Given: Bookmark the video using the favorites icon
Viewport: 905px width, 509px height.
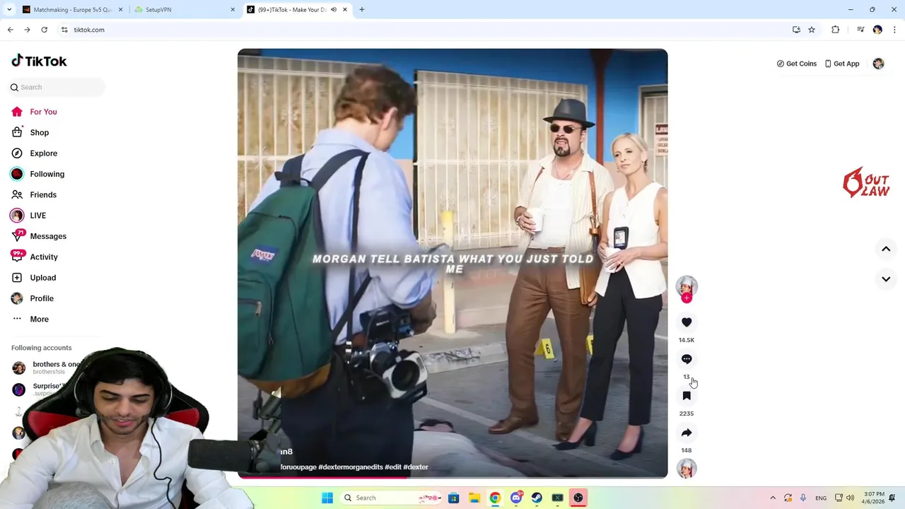Looking at the screenshot, I should click(687, 396).
